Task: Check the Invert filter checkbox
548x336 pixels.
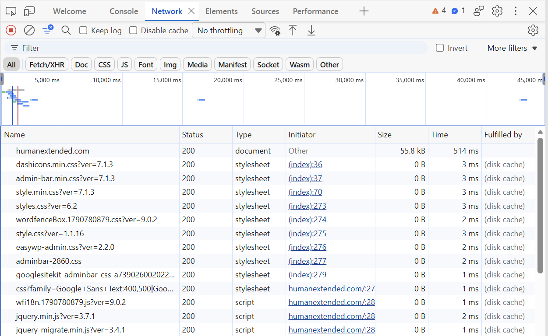Action: (x=440, y=48)
